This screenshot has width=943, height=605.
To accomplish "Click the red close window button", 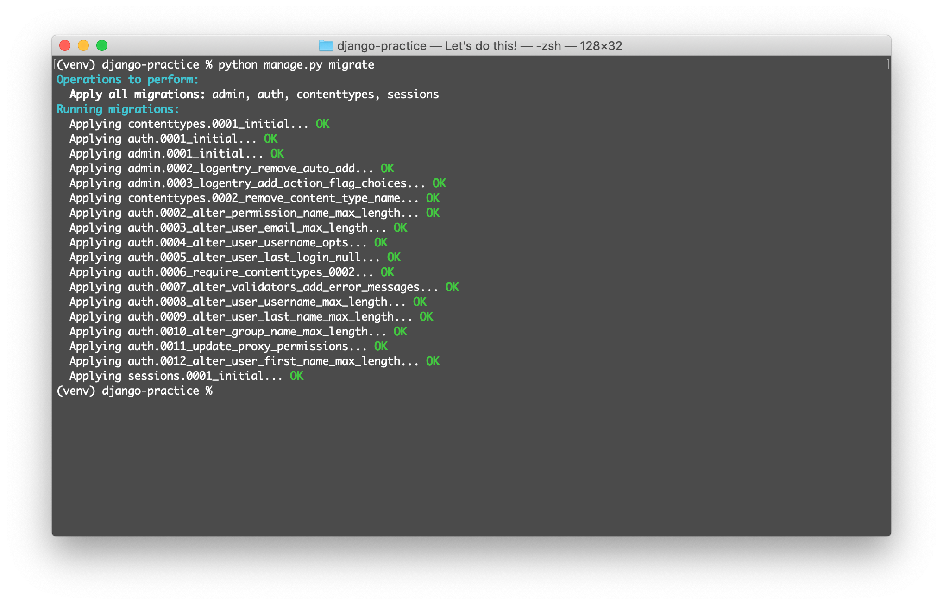I will point(65,45).
